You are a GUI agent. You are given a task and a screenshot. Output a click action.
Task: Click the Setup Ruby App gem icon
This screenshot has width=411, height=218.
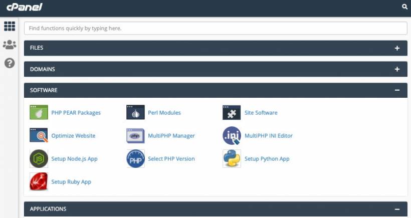tap(39, 182)
